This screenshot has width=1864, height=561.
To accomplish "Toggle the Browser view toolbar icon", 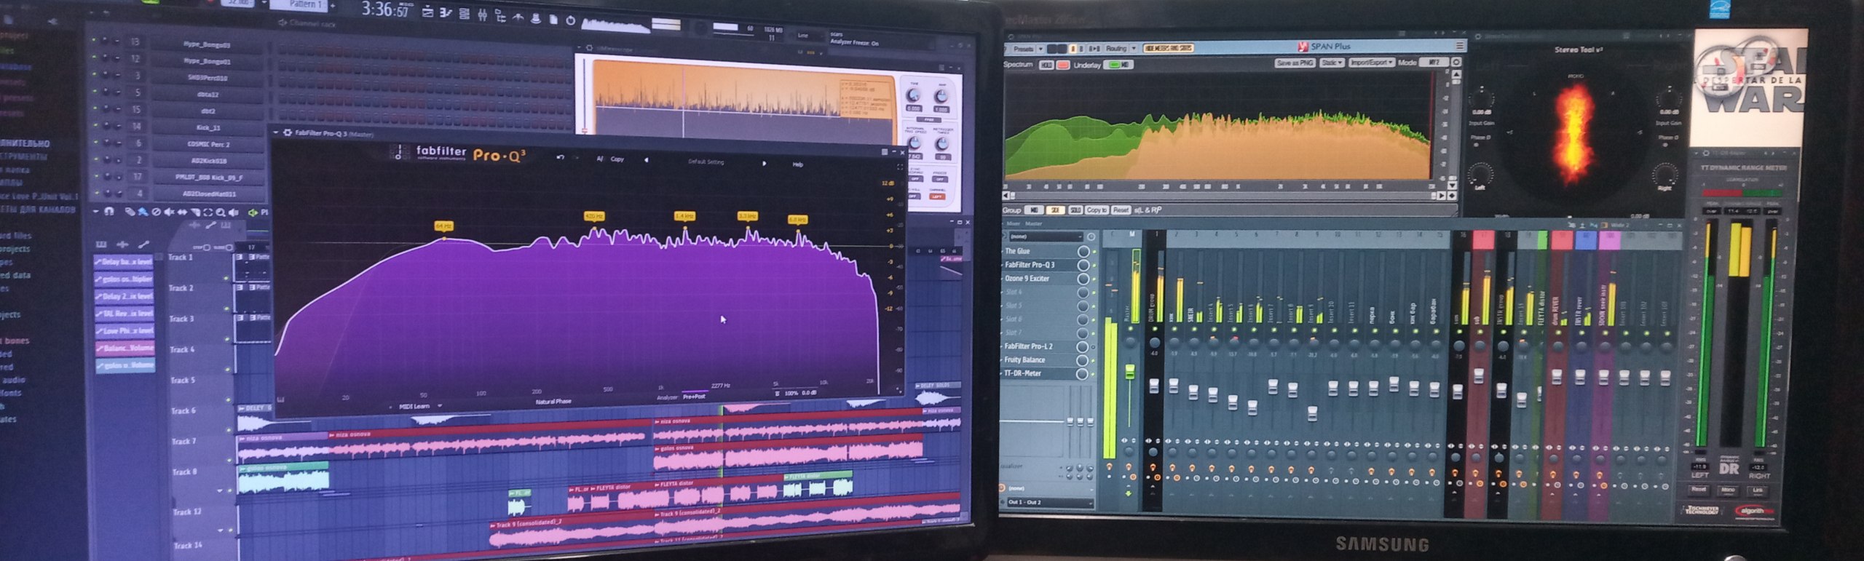I will coord(500,17).
